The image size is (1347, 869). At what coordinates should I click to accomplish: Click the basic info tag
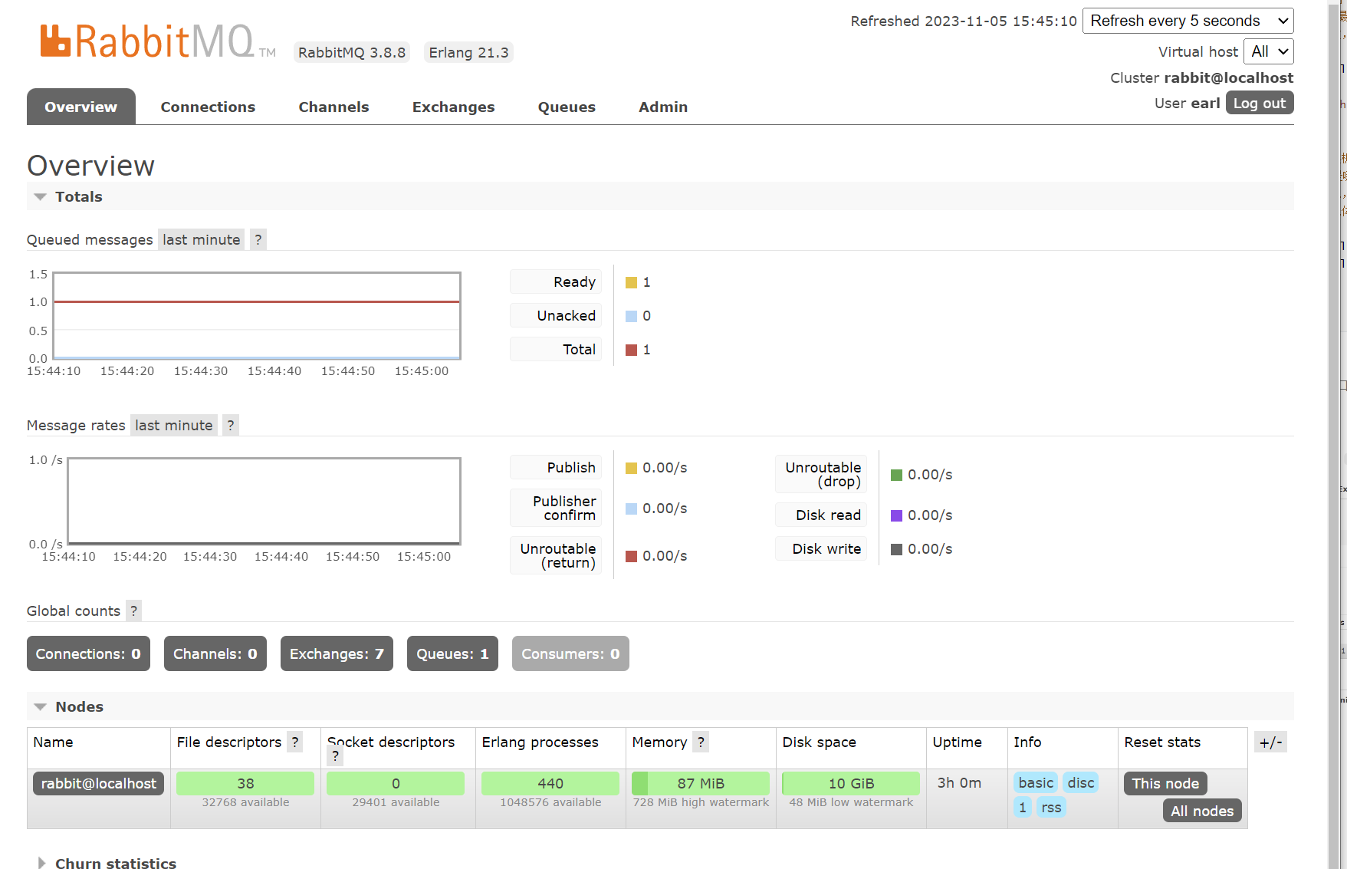tap(1036, 782)
